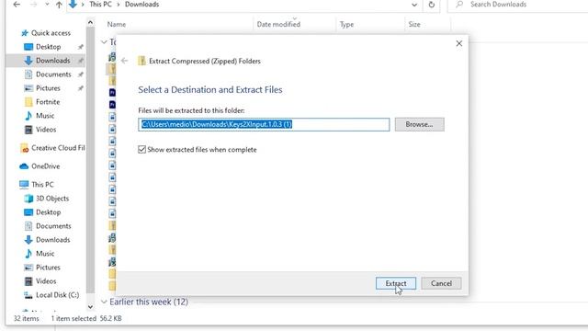Select Downloads in the address breadcrumb

pyautogui.click(x=141, y=5)
